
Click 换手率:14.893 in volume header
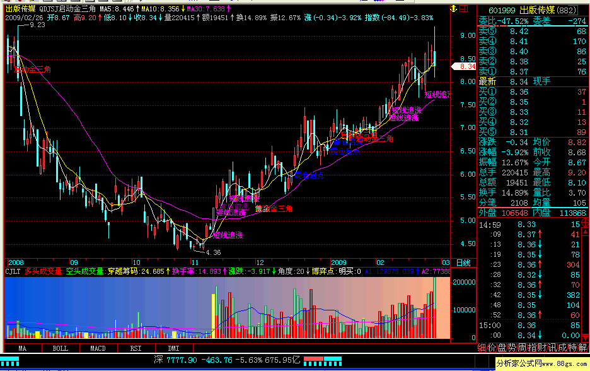click(x=197, y=271)
